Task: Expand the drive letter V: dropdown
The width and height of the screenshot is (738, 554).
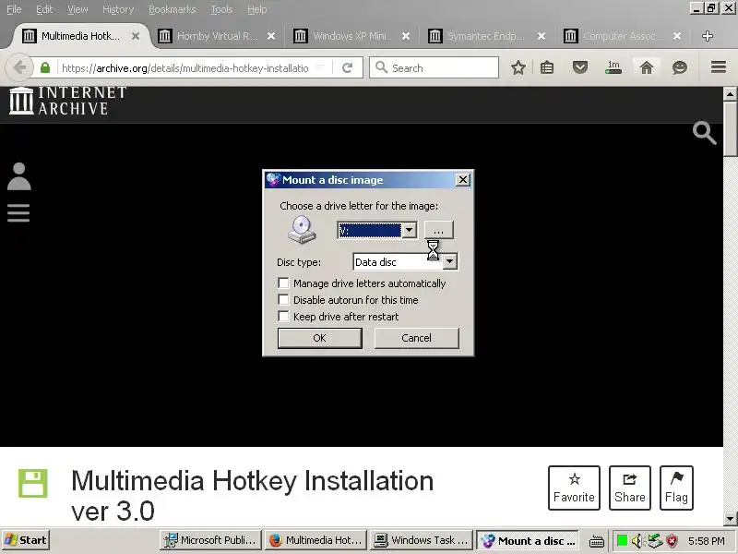Action: pyautogui.click(x=409, y=230)
